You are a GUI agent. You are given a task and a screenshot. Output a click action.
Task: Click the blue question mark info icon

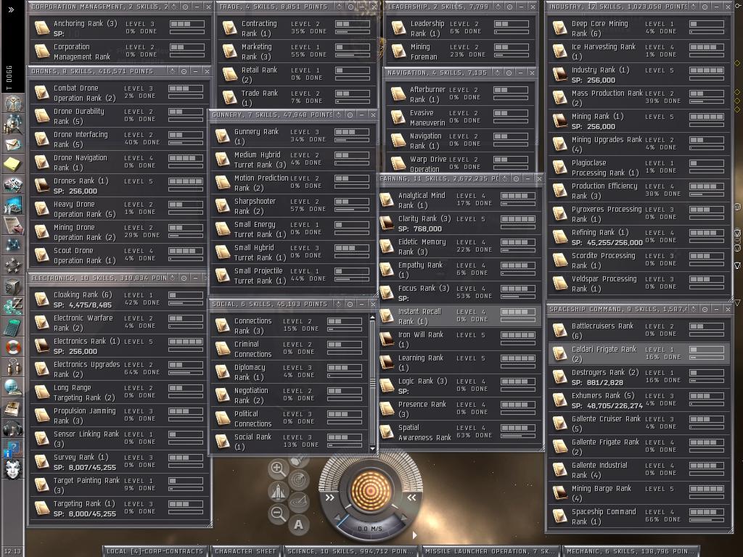tap(13, 448)
